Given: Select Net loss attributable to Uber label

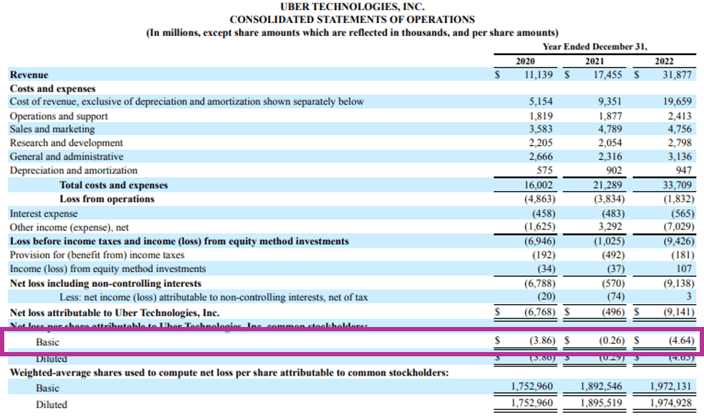Looking at the screenshot, I should [114, 313].
